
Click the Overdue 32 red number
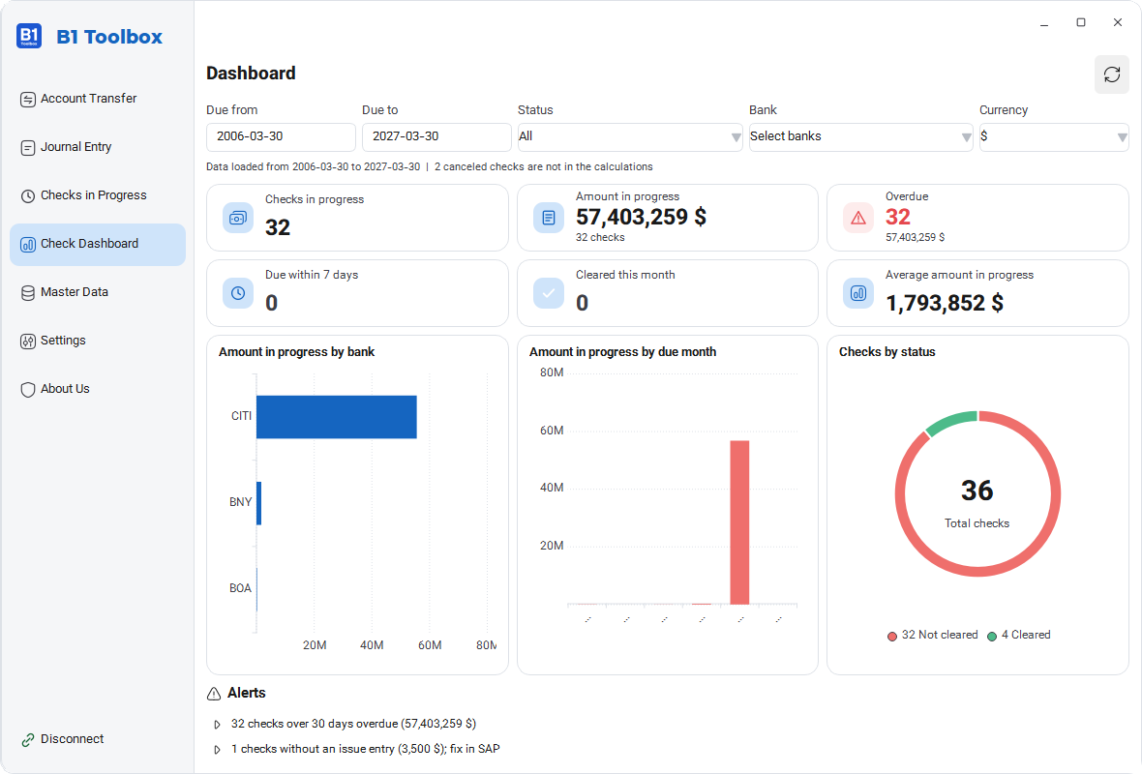point(898,217)
